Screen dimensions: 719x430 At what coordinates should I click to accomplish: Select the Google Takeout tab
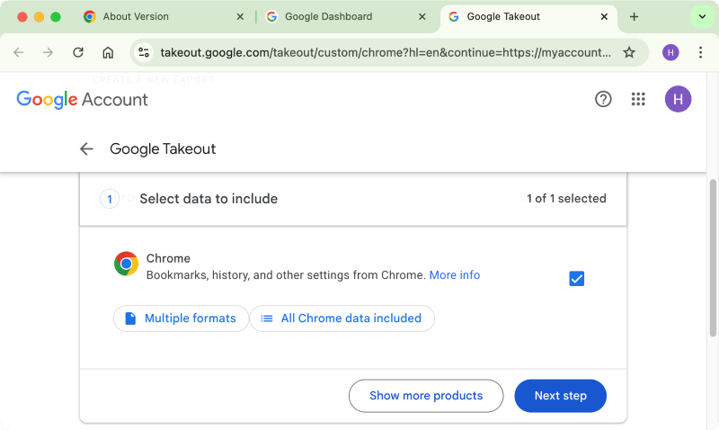528,16
